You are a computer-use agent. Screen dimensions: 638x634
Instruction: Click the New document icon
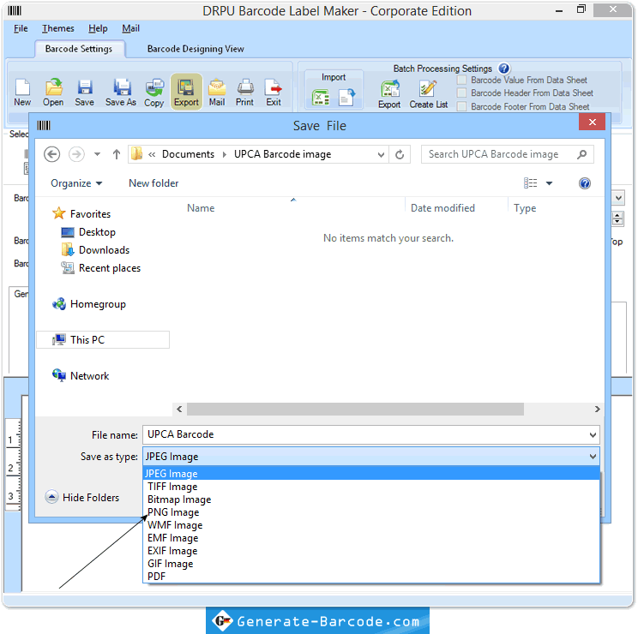point(22,93)
